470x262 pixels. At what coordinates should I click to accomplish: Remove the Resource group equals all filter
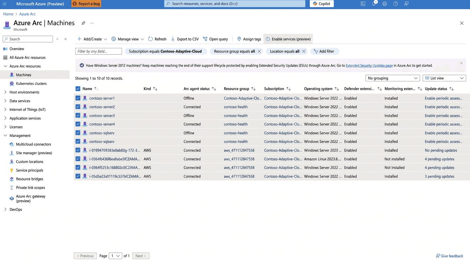(x=259, y=52)
